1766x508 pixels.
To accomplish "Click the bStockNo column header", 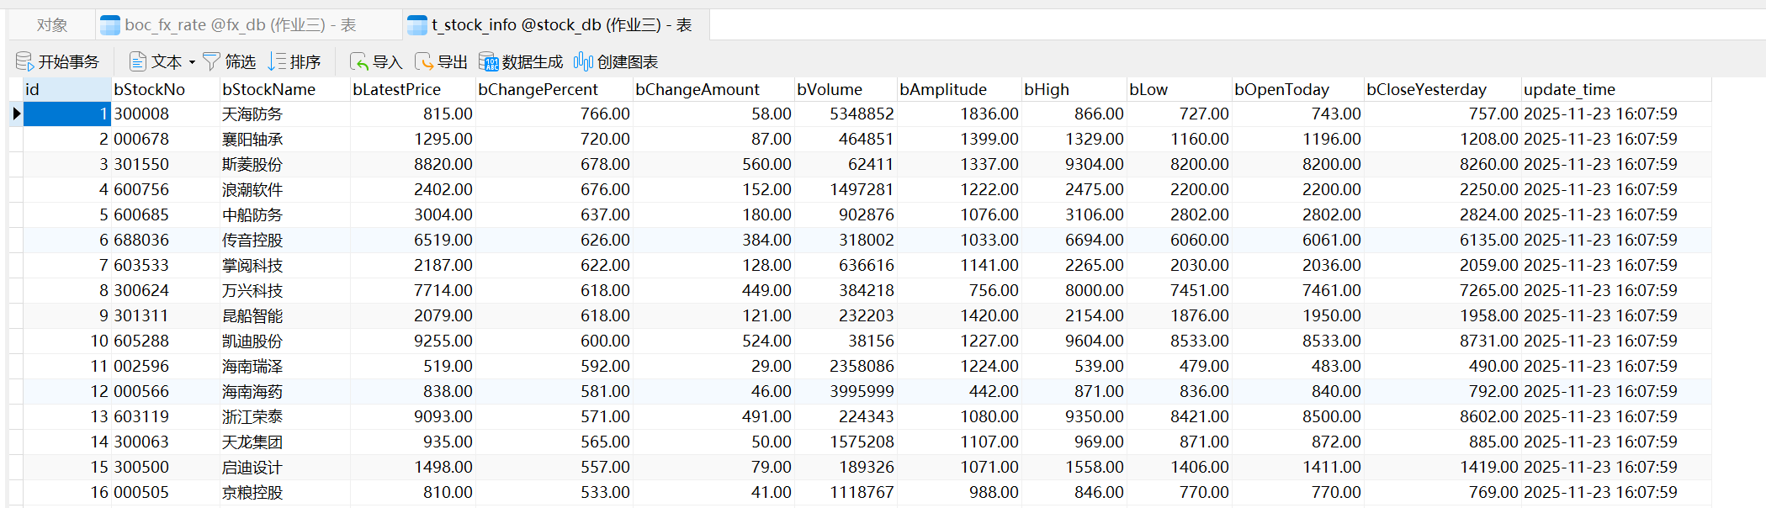I will pos(166,89).
